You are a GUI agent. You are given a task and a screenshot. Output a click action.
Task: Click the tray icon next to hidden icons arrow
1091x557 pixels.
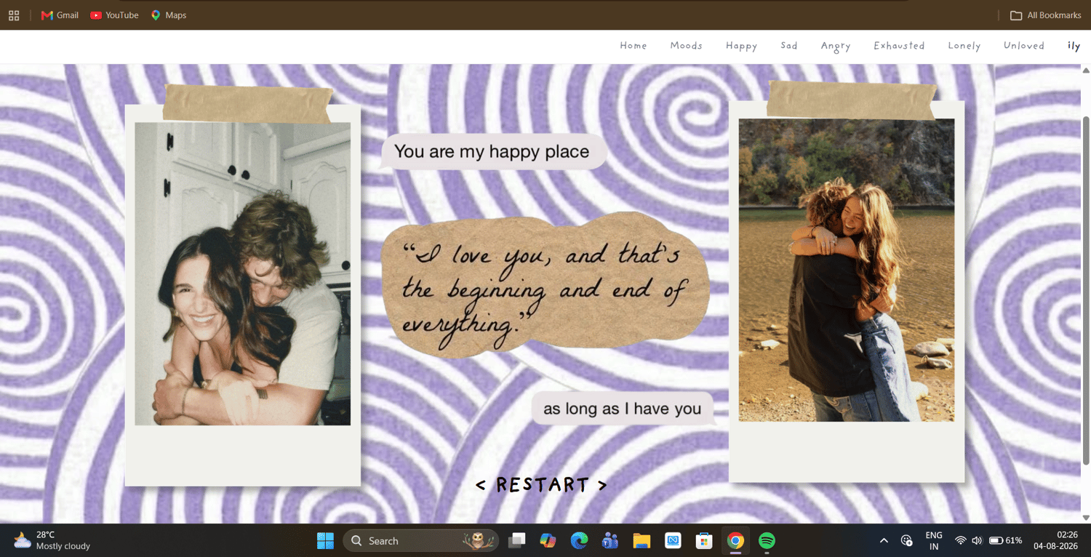tap(906, 540)
